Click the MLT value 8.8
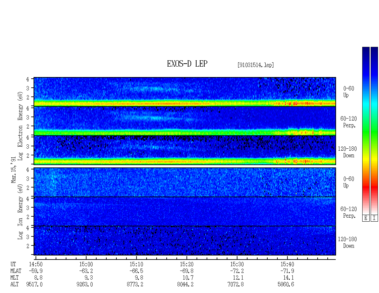Image resolution: width=379 pixels, height=293 pixels. pyautogui.click(x=39, y=278)
